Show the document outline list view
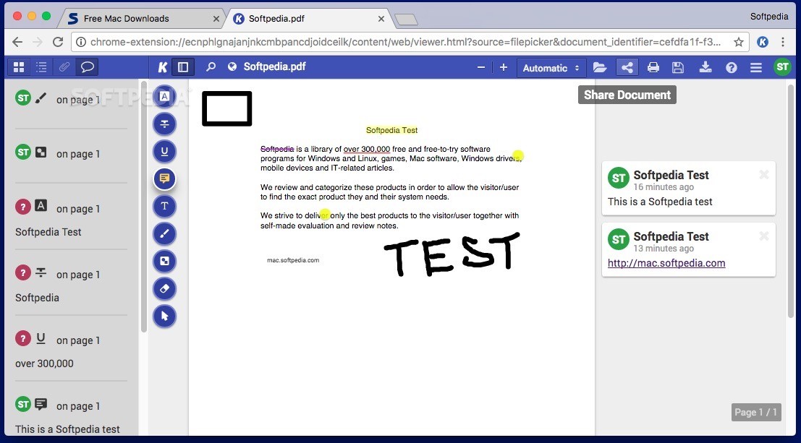 click(41, 67)
